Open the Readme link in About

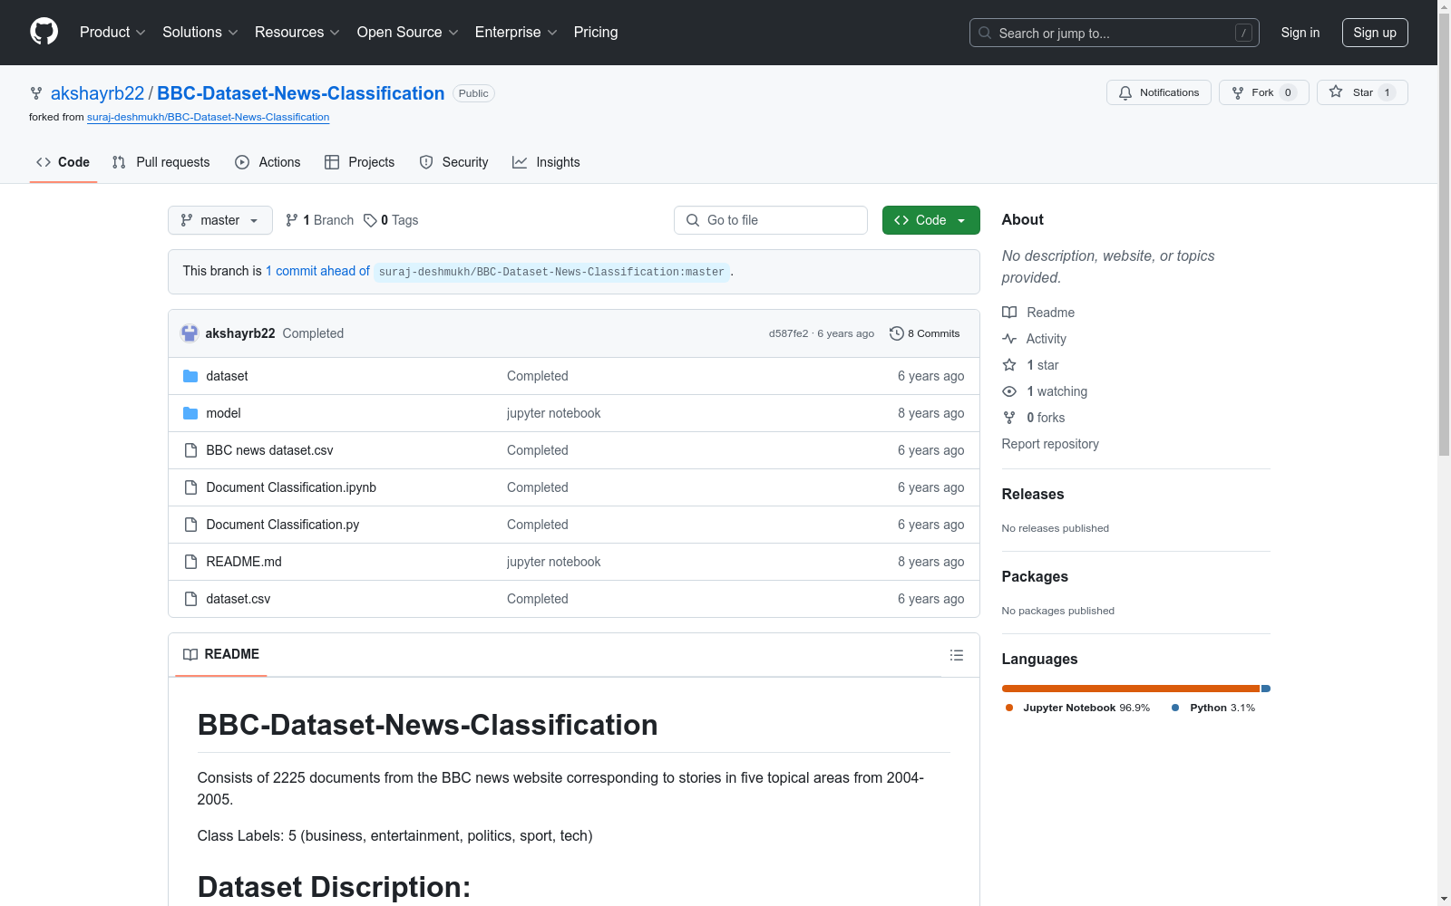1038,313
